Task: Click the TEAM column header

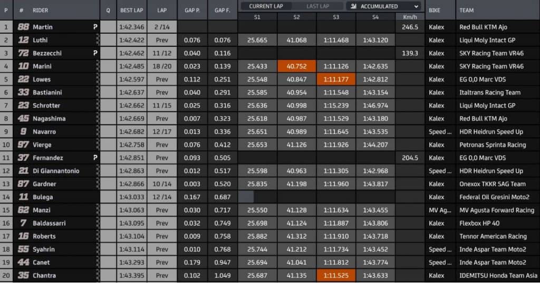Action: point(466,10)
